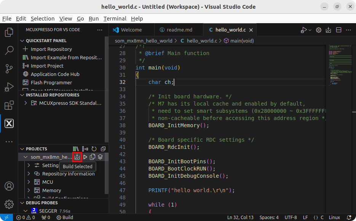Open the debug run dropdown arrow in editor toolbar

(310, 30)
